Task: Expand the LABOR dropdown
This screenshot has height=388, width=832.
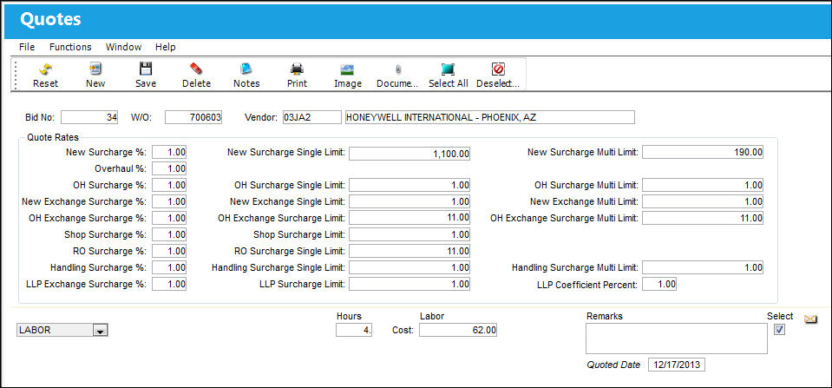Action: (101, 331)
